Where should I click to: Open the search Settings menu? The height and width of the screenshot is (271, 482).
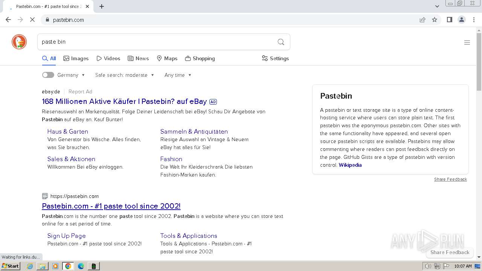coord(275,58)
